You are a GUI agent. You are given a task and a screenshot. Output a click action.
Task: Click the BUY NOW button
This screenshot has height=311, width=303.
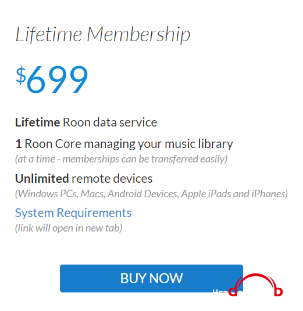(151, 279)
